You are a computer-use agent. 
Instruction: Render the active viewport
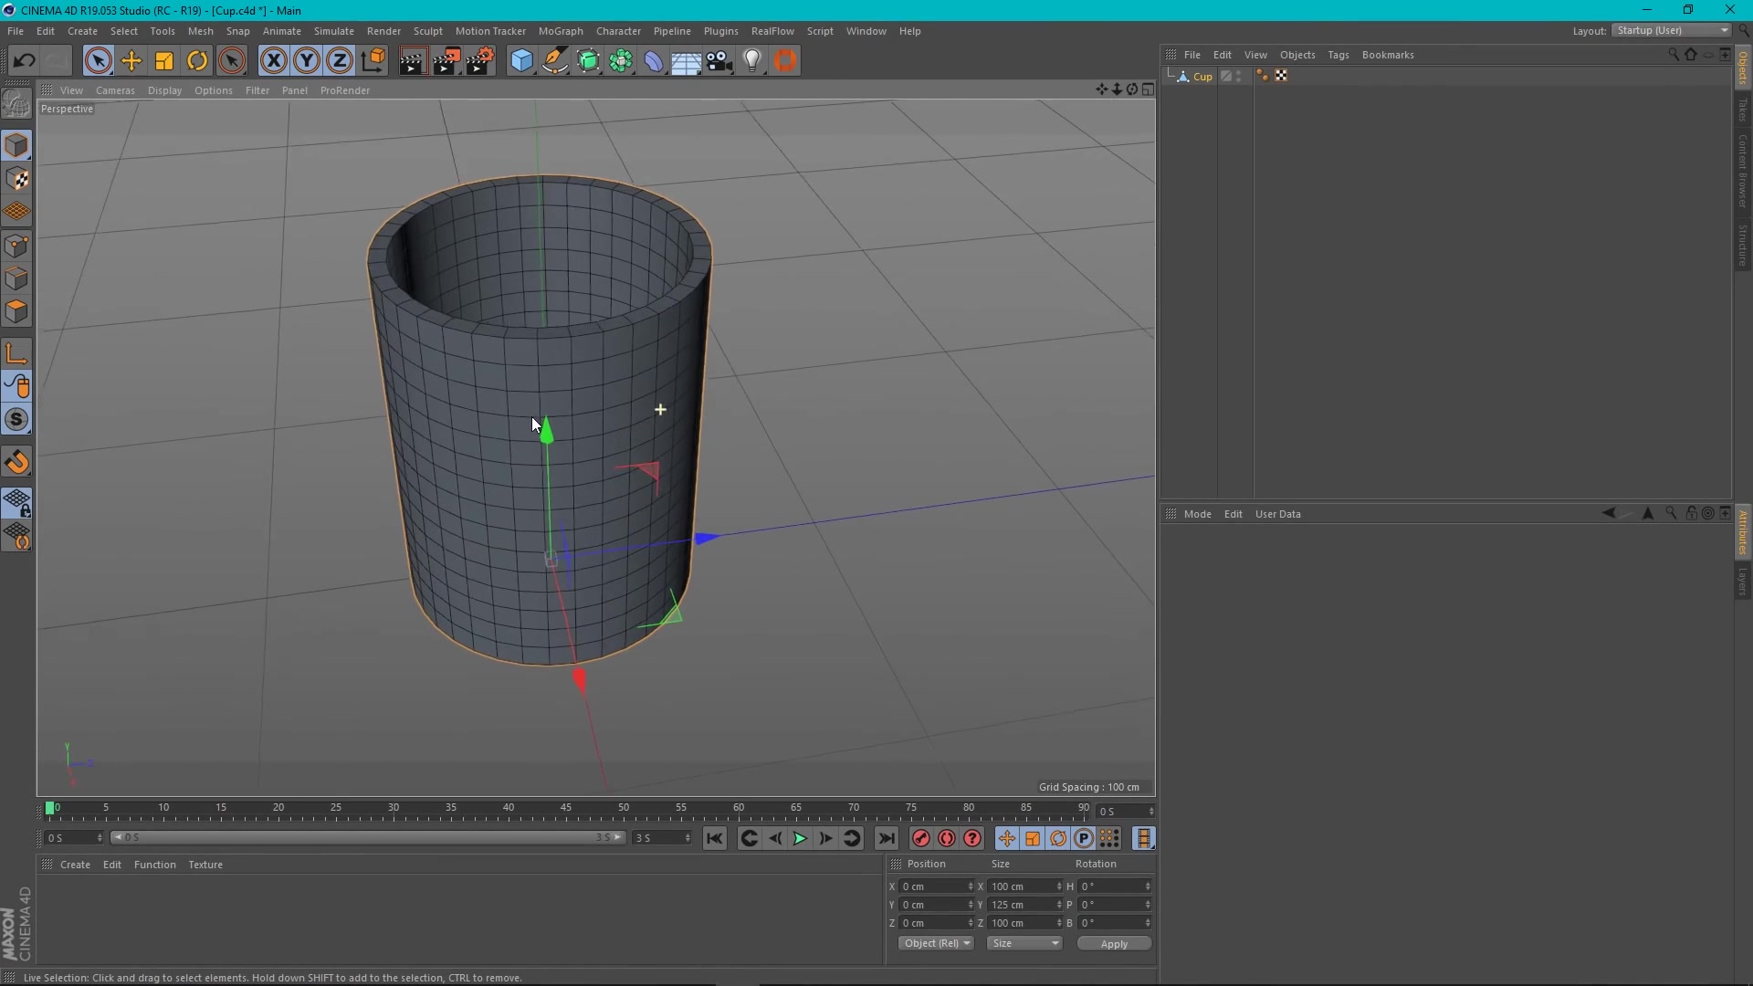413,60
